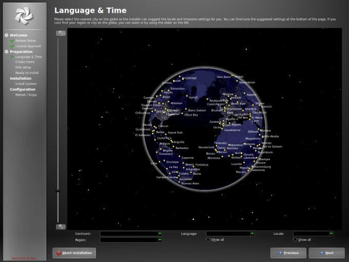The width and height of the screenshot is (349, 262).
Task: Click the Configuration section heading
Action: tap(23, 89)
